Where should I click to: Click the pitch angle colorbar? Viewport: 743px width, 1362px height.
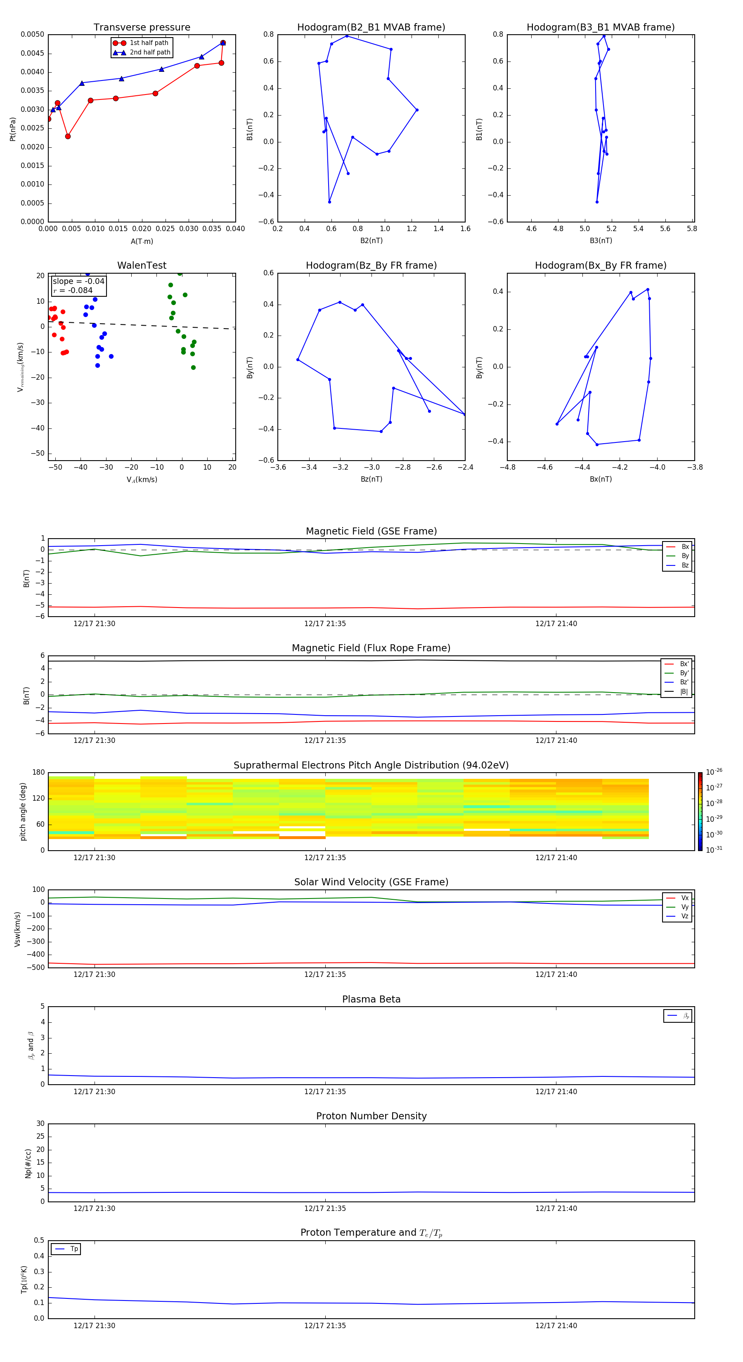click(x=700, y=811)
